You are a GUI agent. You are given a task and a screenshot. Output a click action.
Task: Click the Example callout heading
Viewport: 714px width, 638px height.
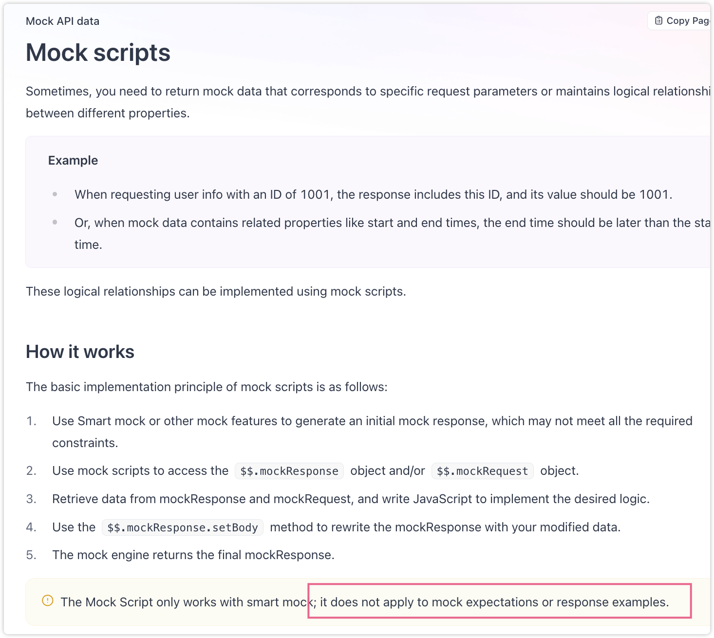73,160
